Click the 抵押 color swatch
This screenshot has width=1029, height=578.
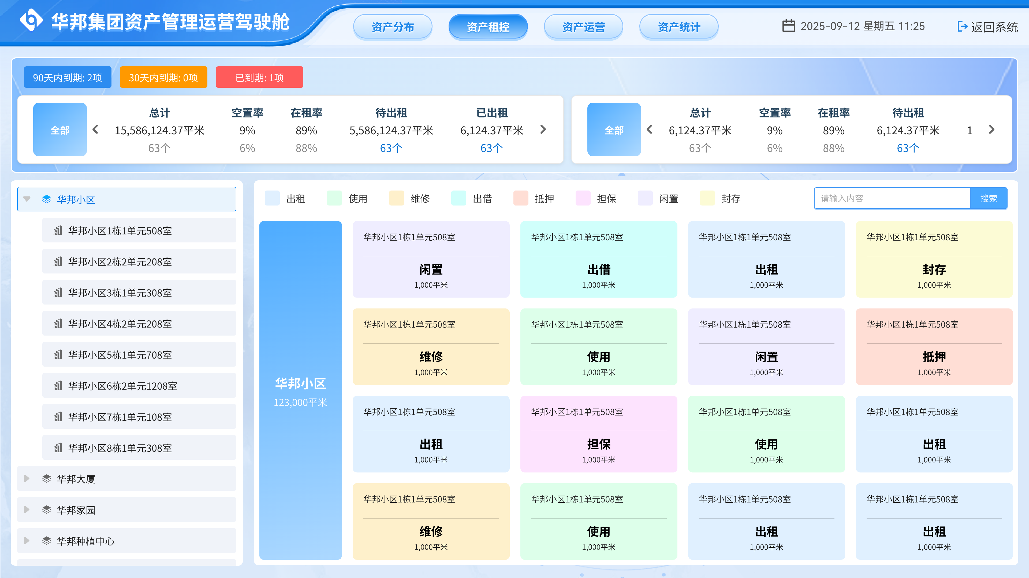click(520, 198)
